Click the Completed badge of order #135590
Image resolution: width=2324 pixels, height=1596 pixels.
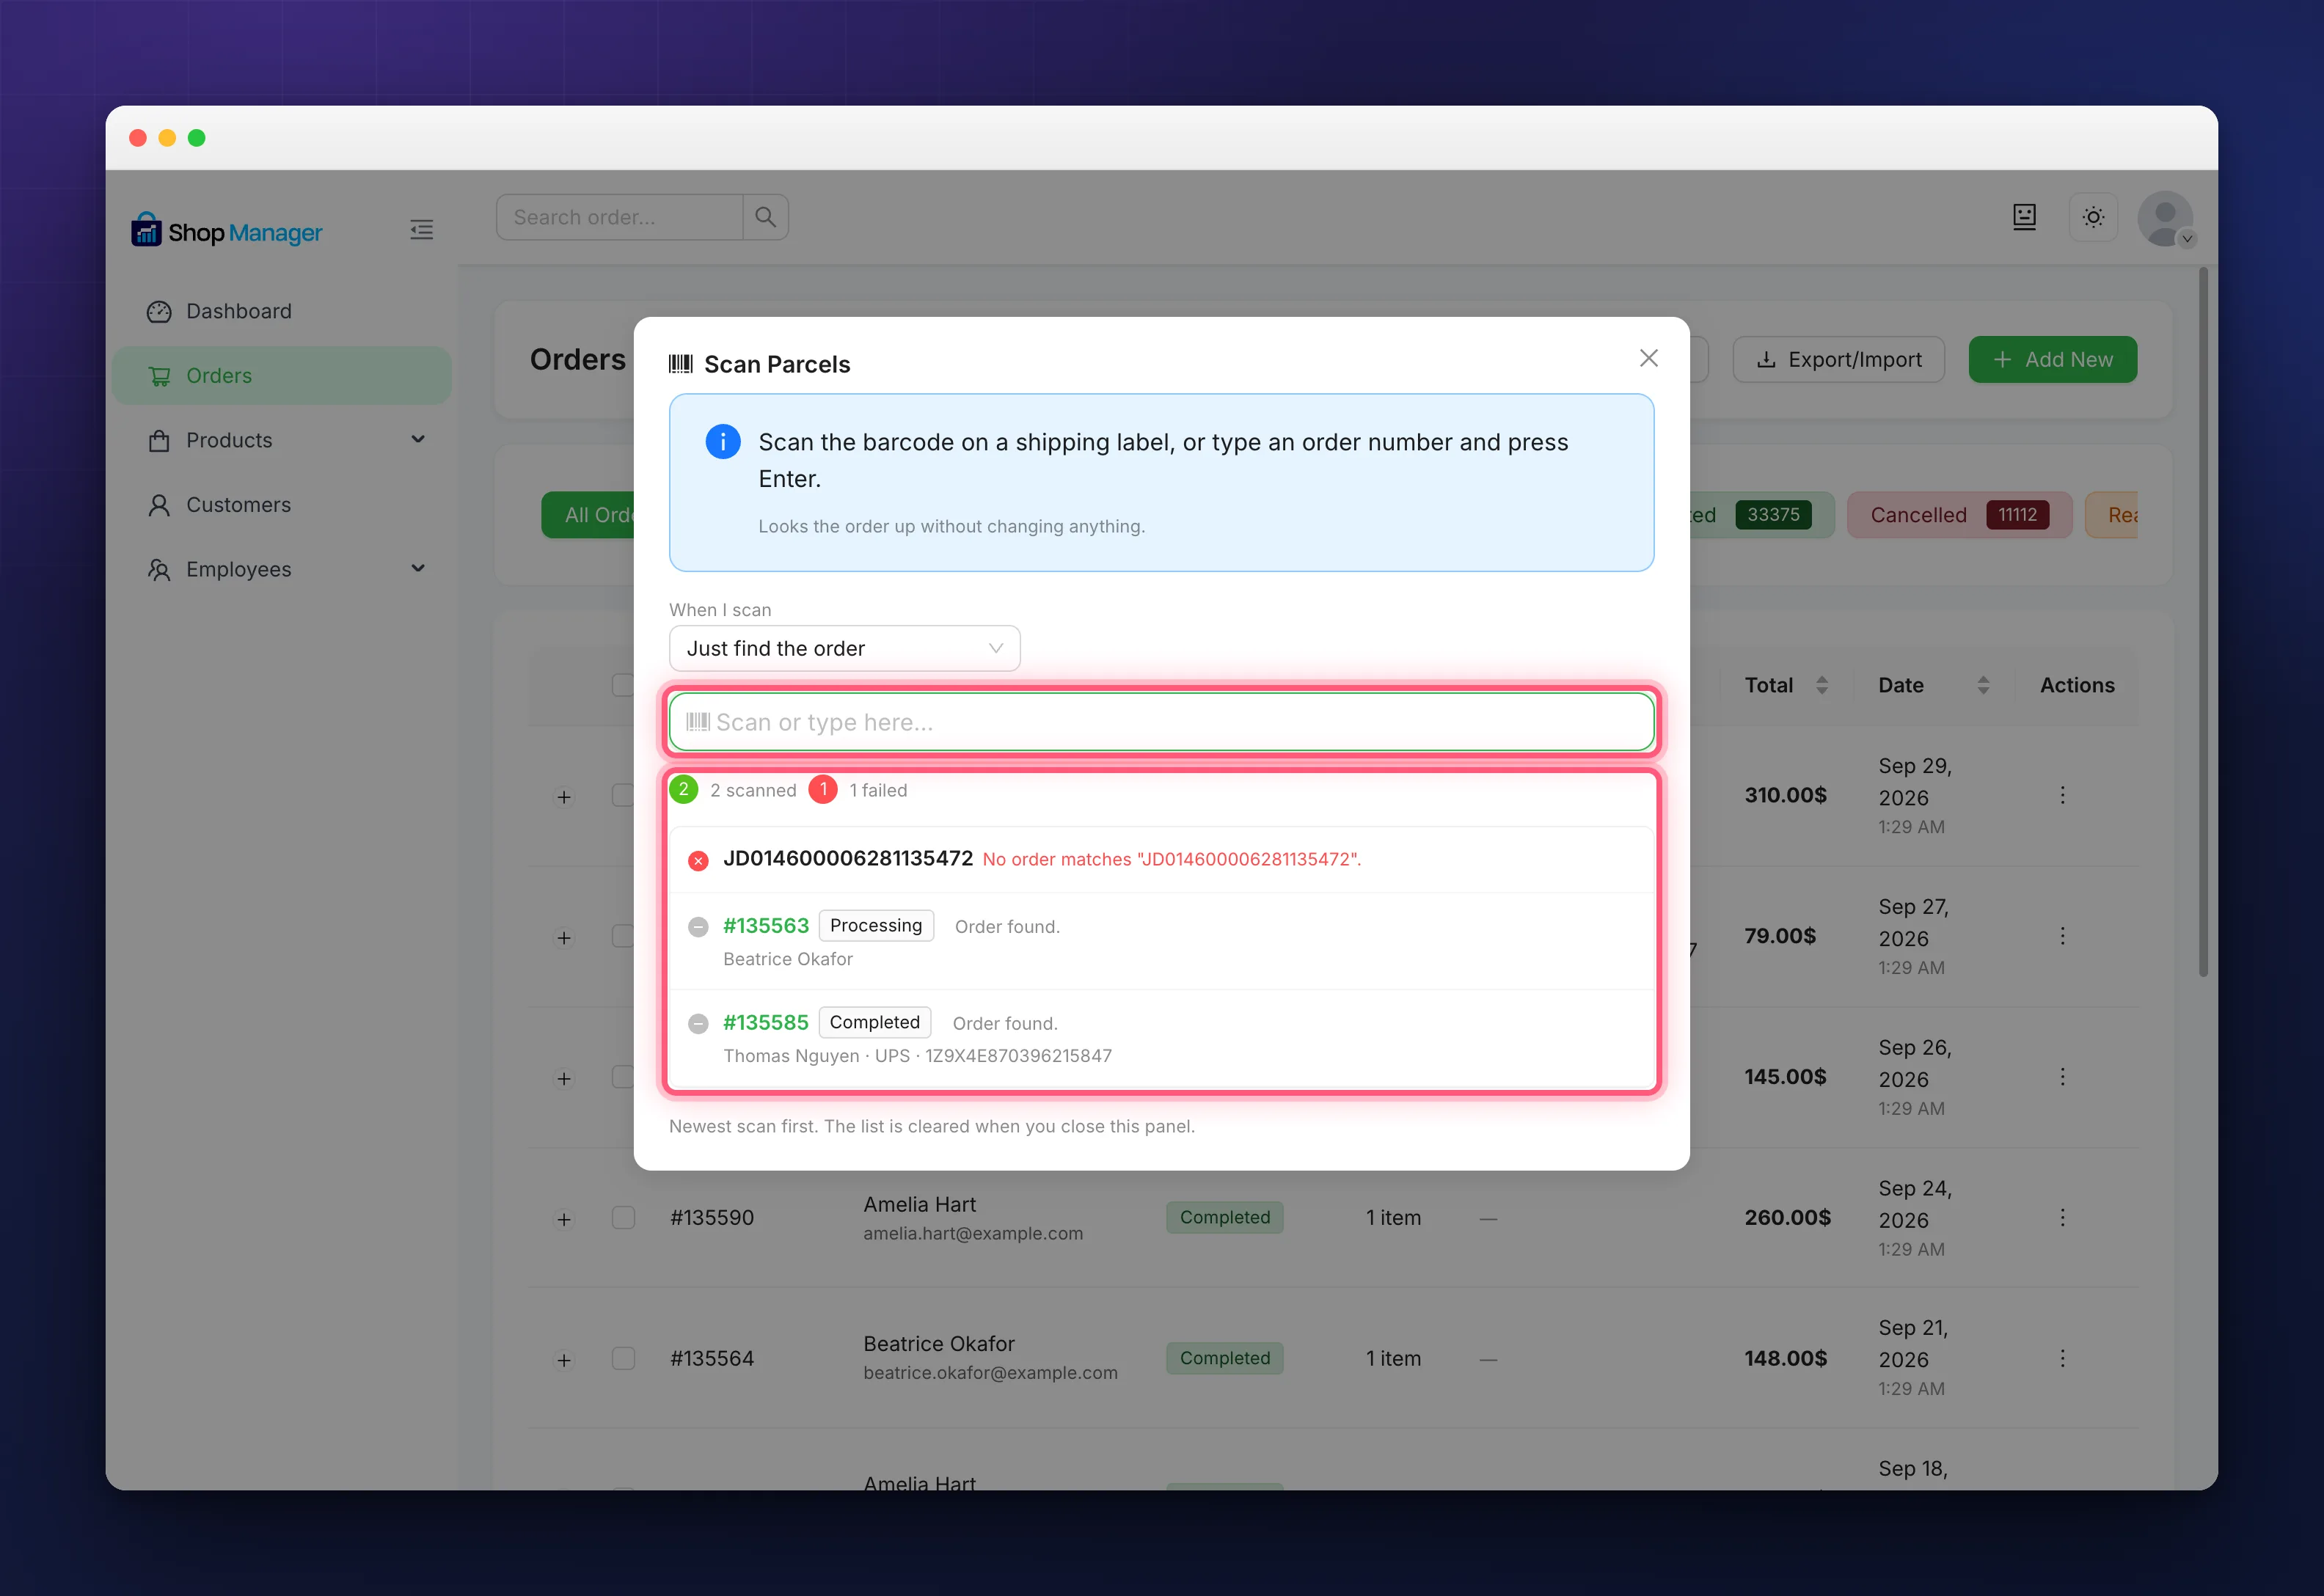[x=1224, y=1218]
